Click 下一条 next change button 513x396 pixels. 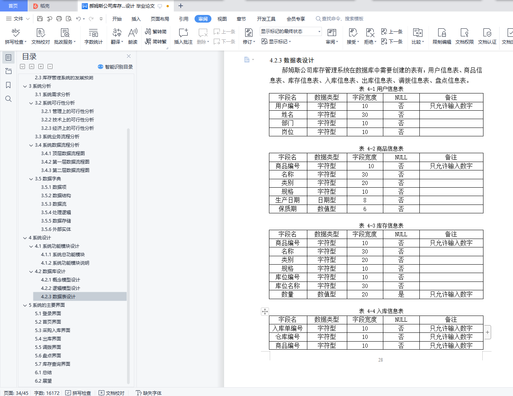click(392, 41)
